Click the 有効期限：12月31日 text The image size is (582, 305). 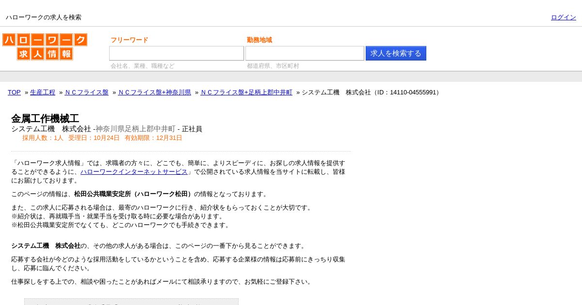click(x=153, y=138)
